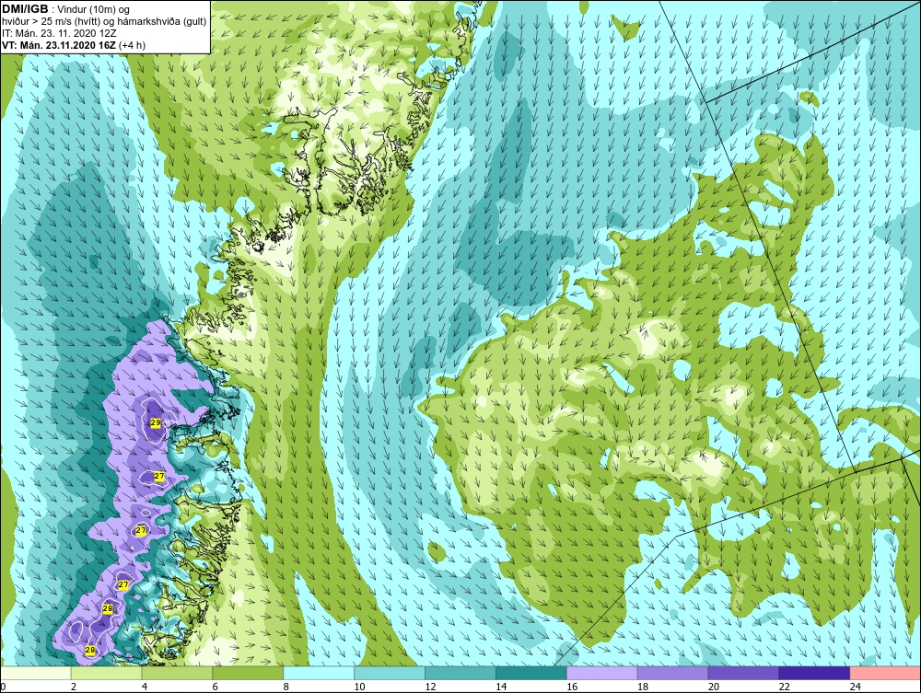Click the 'VT: Mán. 23.11.2020 16Z (+4 h)' line
921x693 pixels.
click(74, 45)
